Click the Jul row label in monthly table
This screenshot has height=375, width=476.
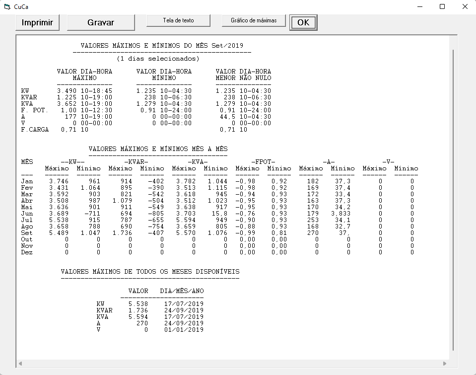[x=27, y=220]
